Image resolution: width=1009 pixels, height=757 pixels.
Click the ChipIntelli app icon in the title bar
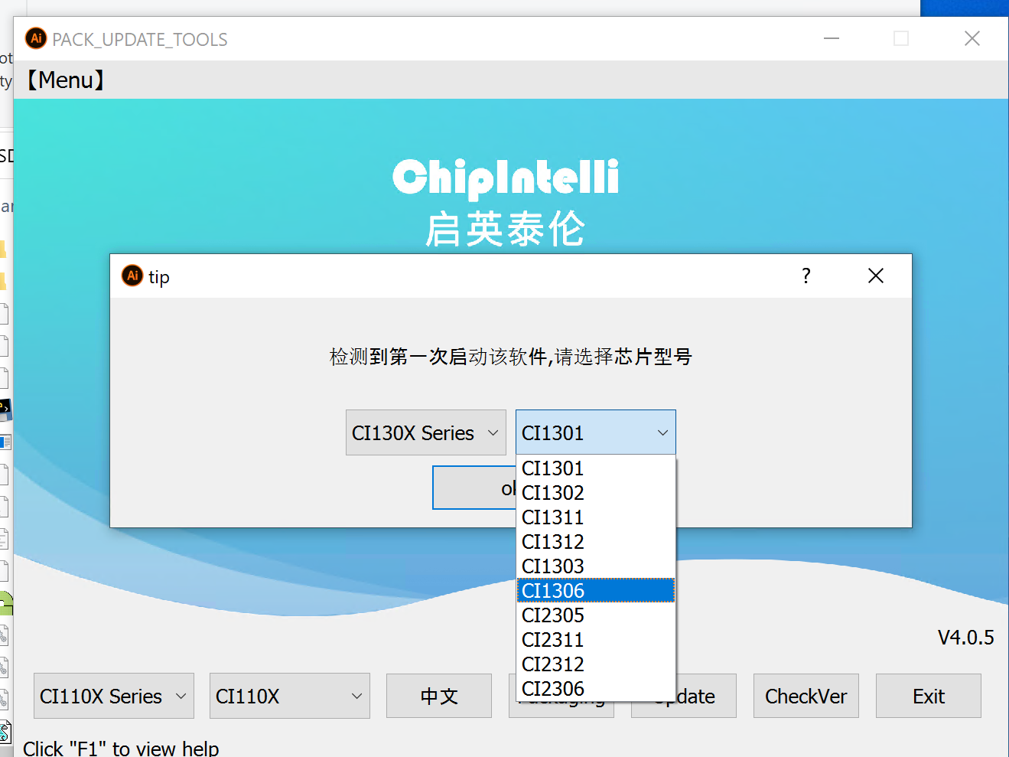35,38
